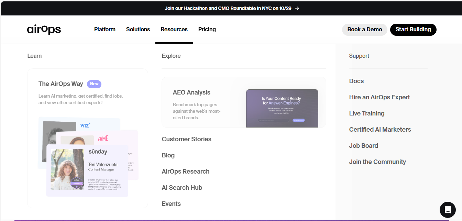Select Hire an AirOps Expert
Image resolution: width=462 pixels, height=221 pixels.
[x=379, y=97]
